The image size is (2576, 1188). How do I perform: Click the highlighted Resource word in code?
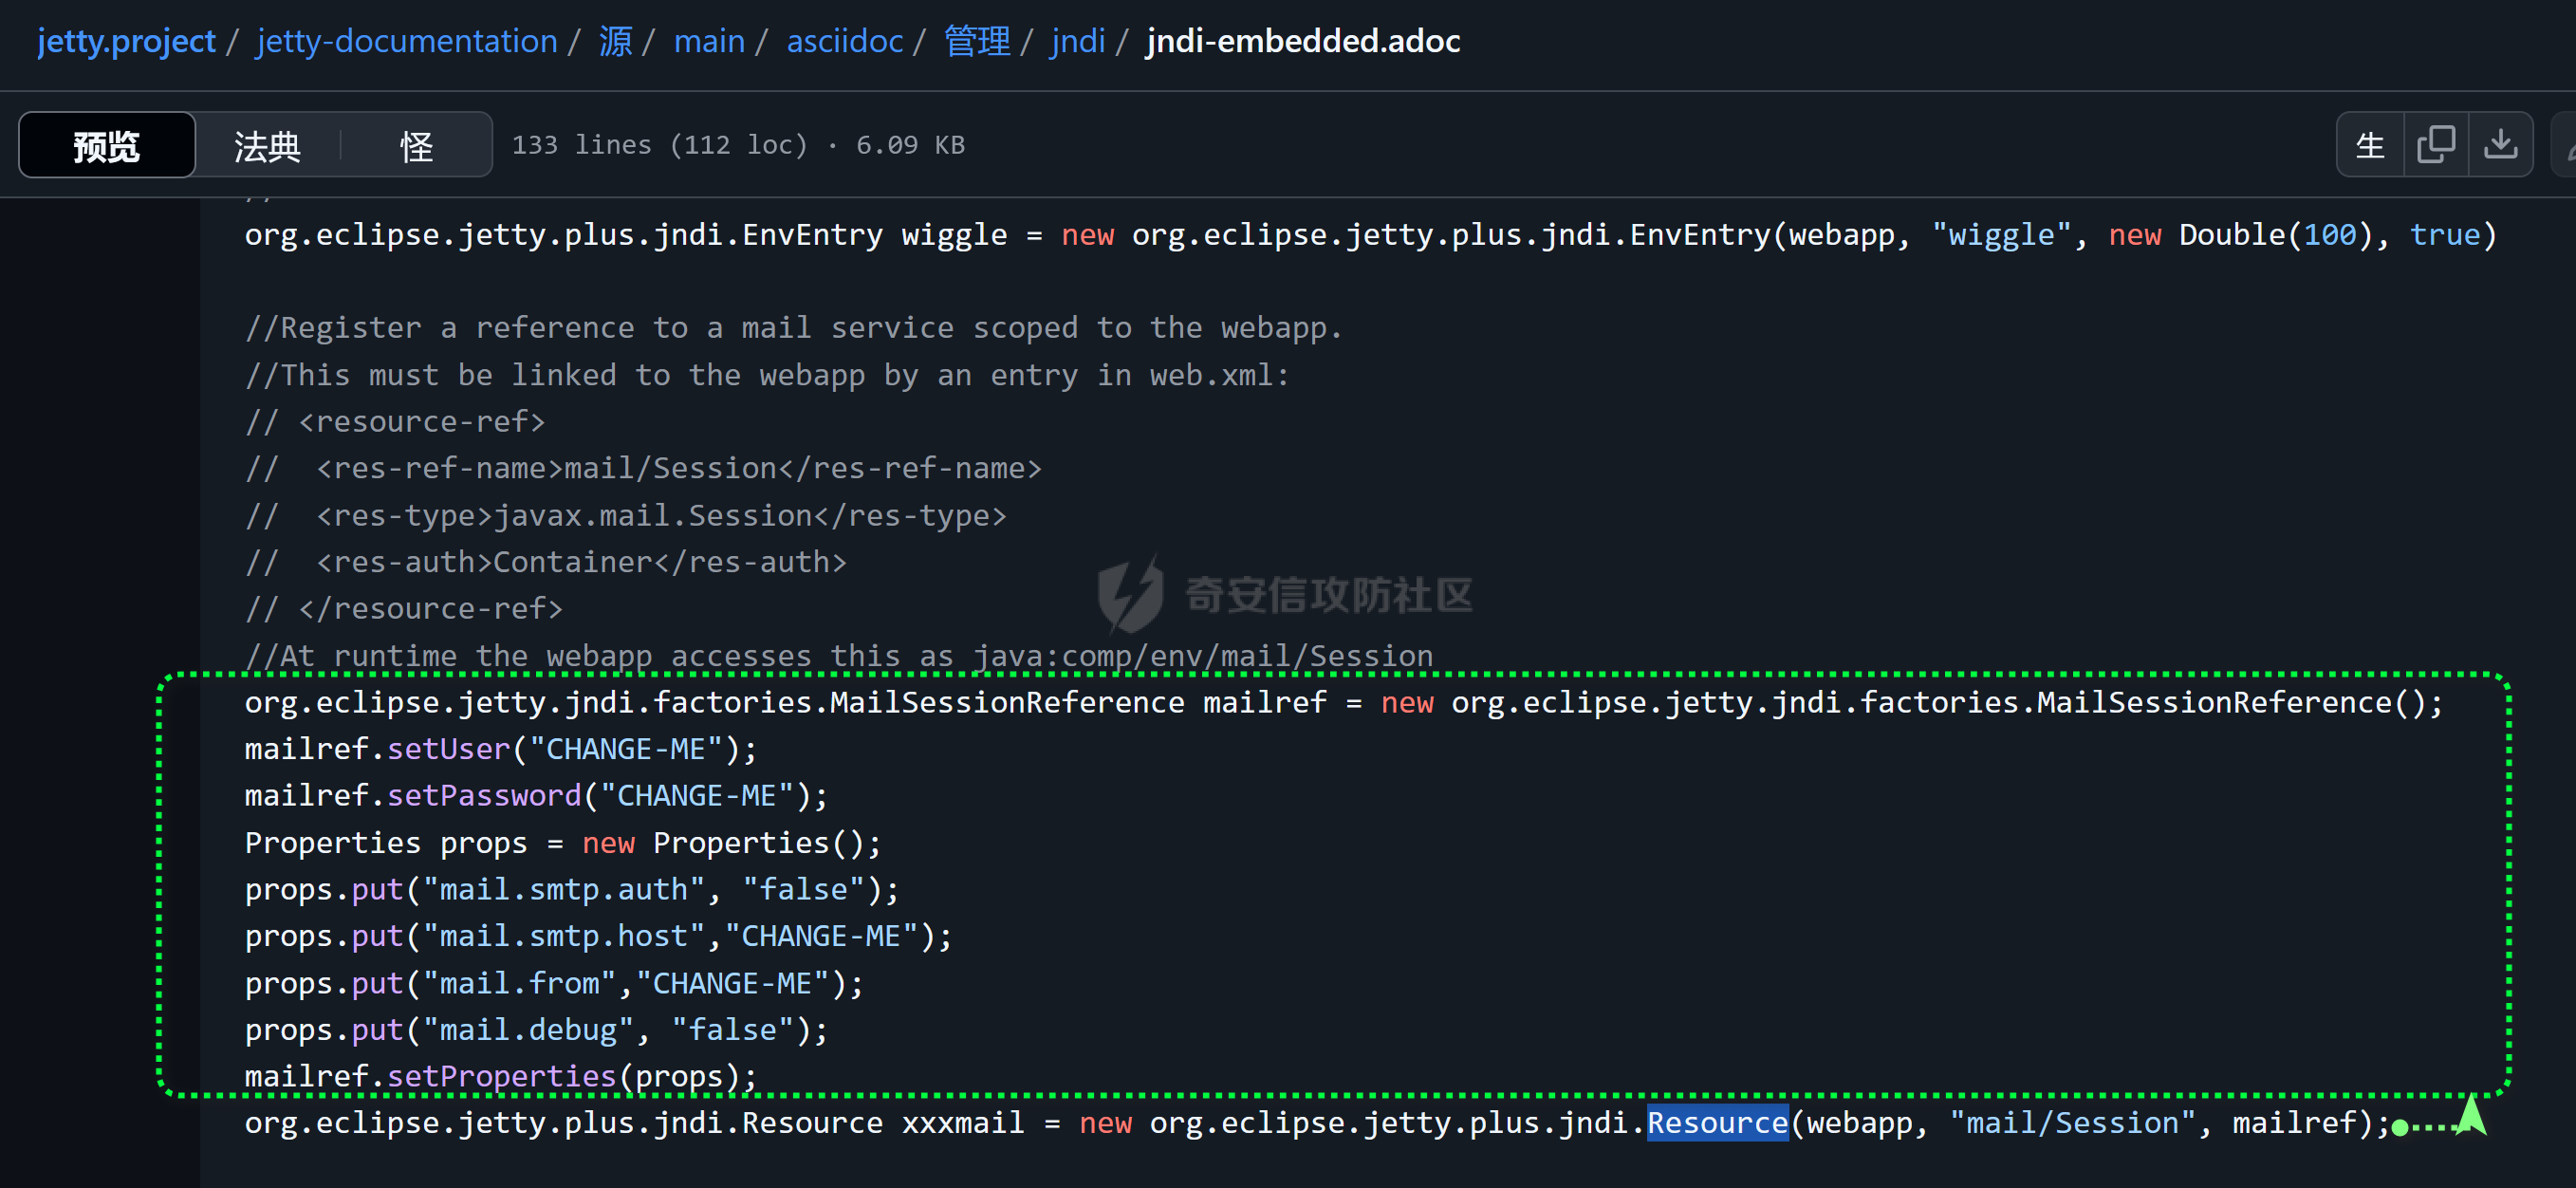point(1717,1123)
